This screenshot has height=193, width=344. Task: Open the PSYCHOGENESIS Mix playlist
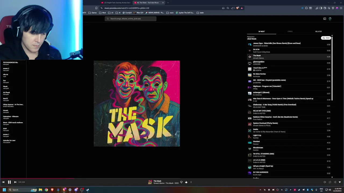point(10,62)
